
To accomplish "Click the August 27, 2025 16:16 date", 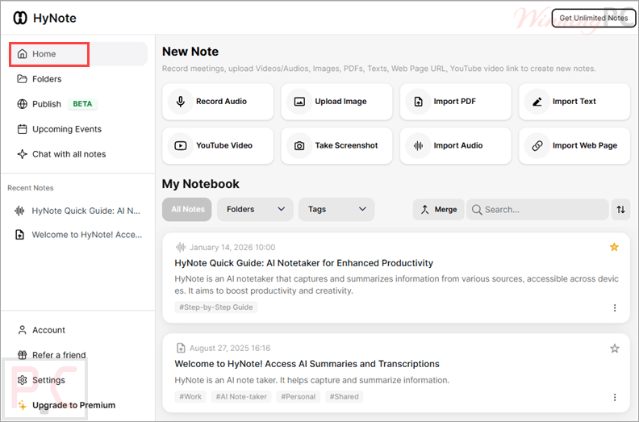I will [230, 349].
